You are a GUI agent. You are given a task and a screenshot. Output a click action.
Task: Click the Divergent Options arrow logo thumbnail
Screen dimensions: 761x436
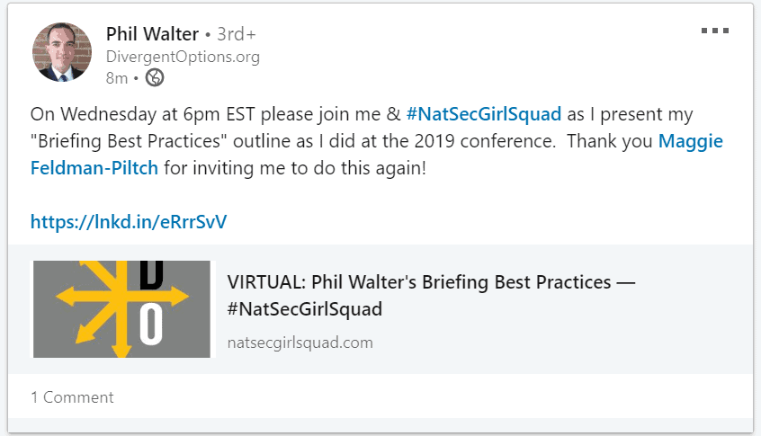(121, 309)
